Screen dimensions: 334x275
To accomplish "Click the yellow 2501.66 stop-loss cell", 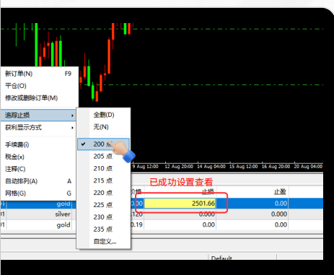I will 180,204.
